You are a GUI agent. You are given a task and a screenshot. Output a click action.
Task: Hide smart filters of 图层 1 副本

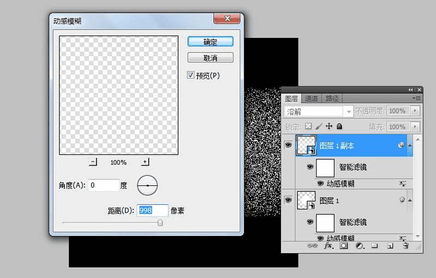pyautogui.click(x=310, y=167)
